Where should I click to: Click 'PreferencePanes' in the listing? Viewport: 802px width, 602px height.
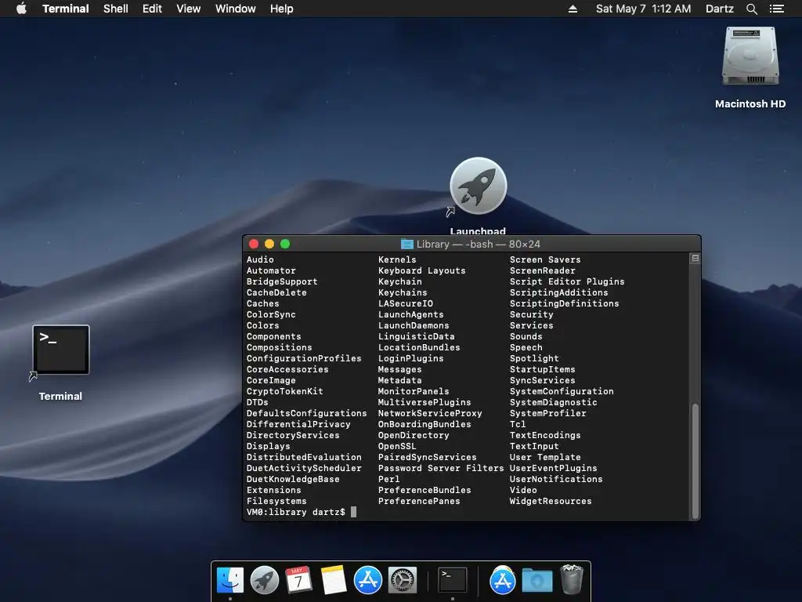coord(420,501)
